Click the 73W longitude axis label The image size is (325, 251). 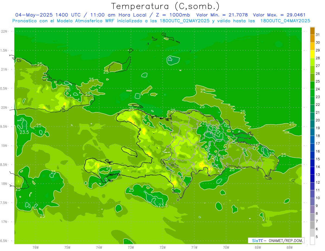(x=131, y=247)
